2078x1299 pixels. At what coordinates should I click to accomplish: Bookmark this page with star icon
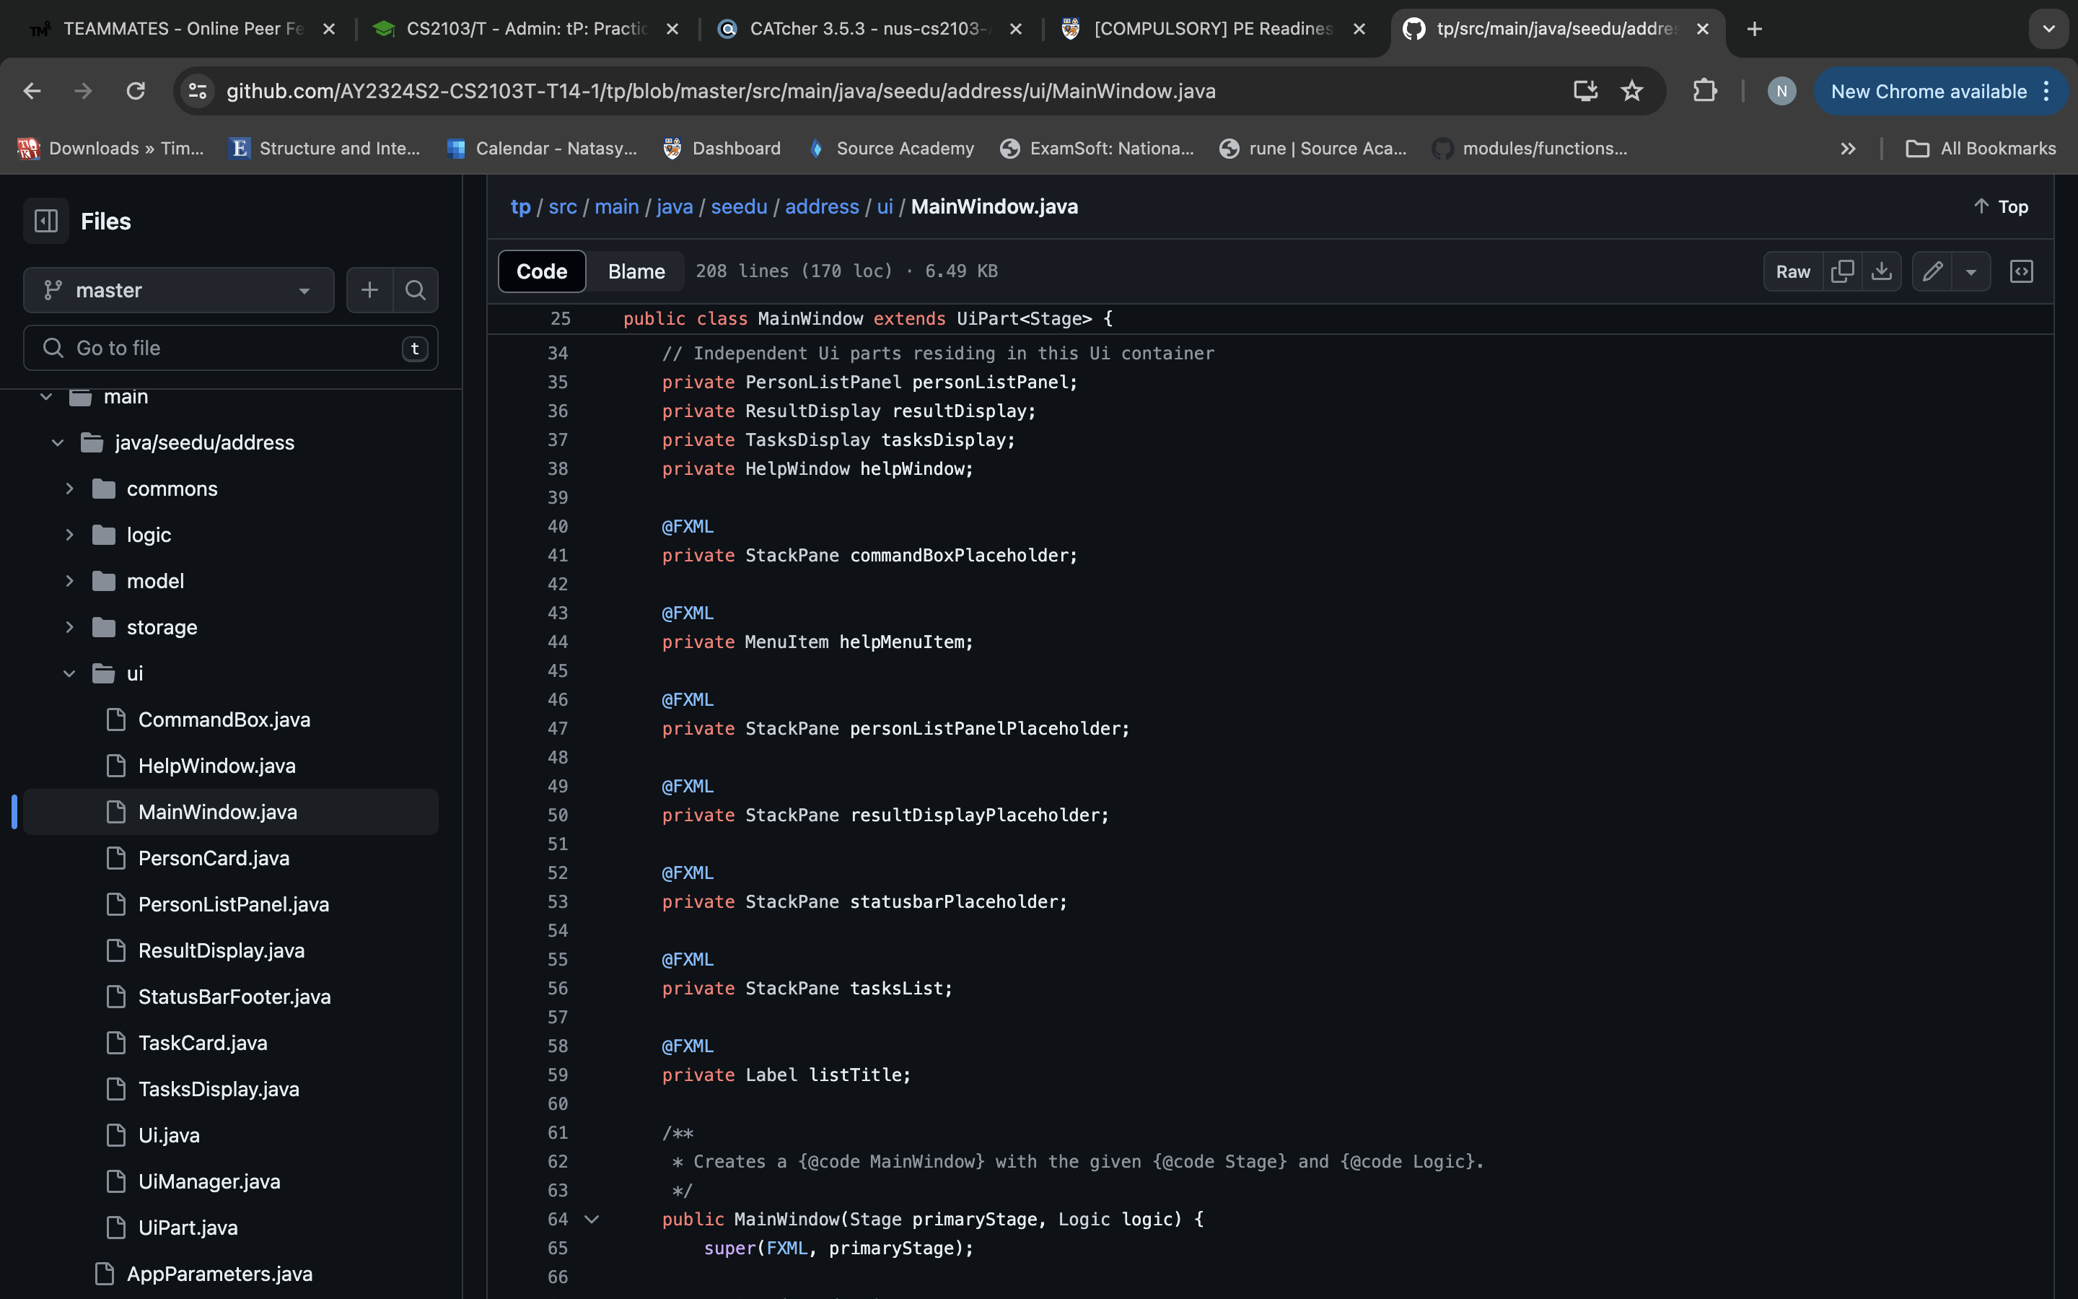click(x=1631, y=91)
